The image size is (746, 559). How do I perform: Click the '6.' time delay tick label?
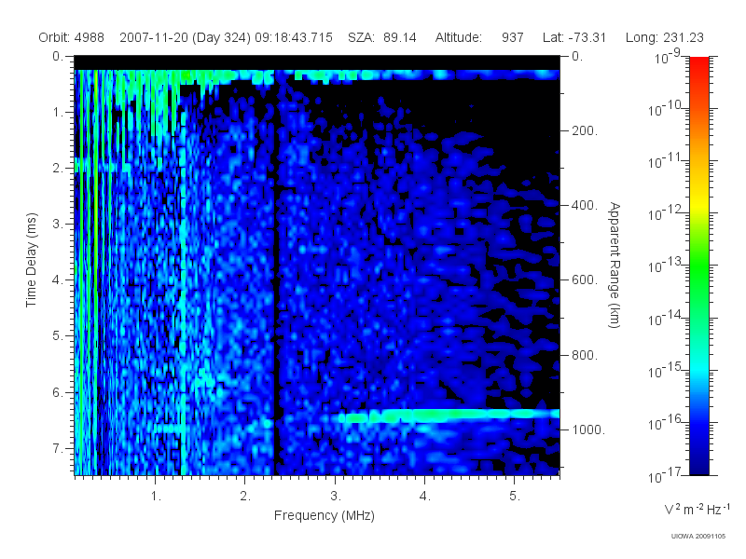[58, 392]
